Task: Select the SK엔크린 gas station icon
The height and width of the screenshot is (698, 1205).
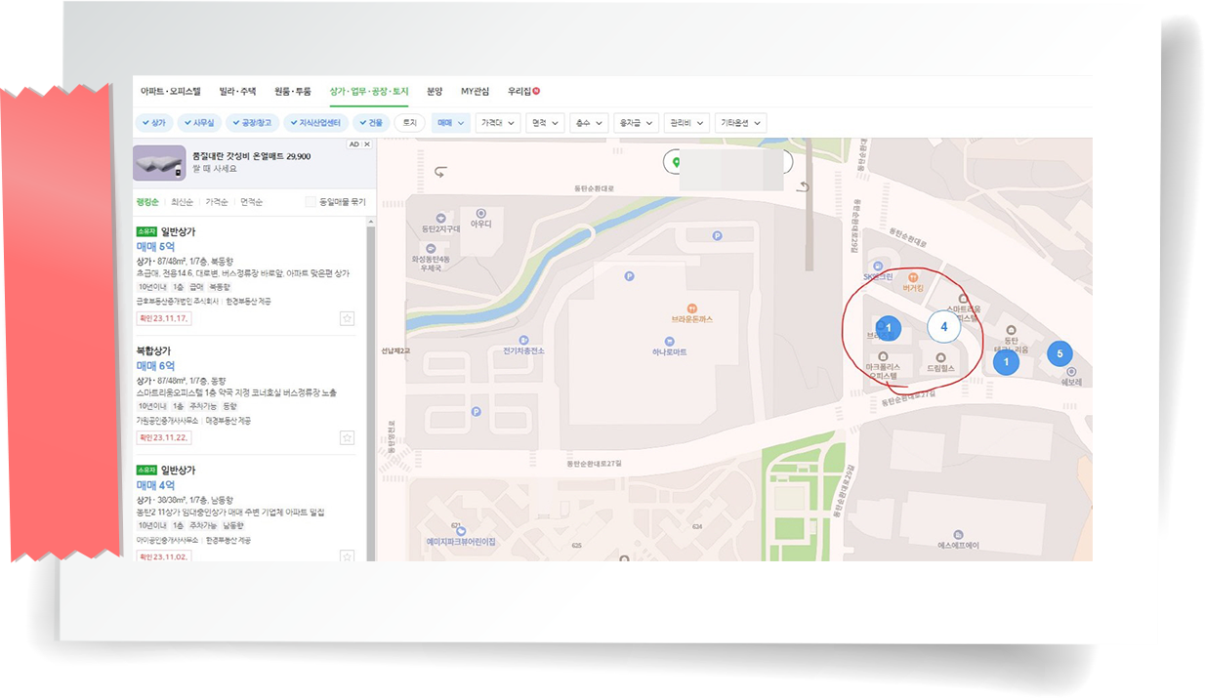Action: point(878,266)
